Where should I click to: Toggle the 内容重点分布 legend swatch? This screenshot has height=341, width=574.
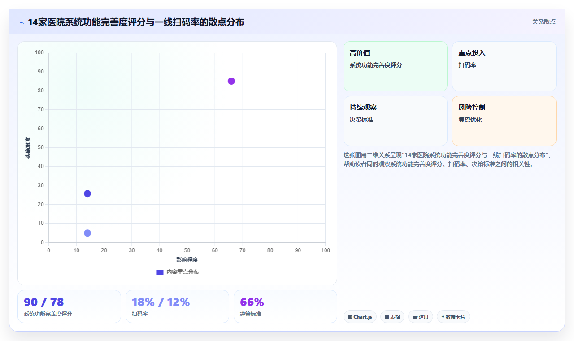tap(160, 272)
